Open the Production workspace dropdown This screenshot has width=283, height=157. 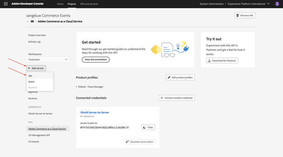point(48,60)
